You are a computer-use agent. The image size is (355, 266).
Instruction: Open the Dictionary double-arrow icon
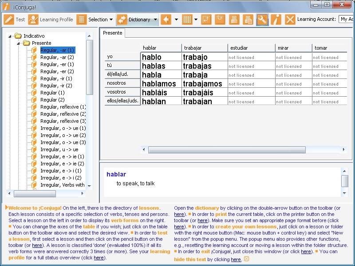[122, 20]
